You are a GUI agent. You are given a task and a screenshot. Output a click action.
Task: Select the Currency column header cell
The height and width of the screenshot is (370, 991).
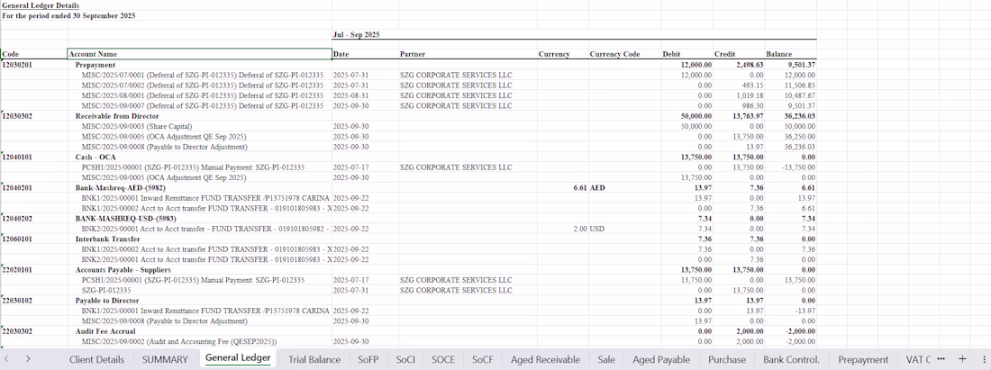[x=563, y=54]
